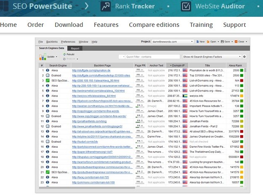
Task: Open the Order page
Action: (x=36, y=25)
